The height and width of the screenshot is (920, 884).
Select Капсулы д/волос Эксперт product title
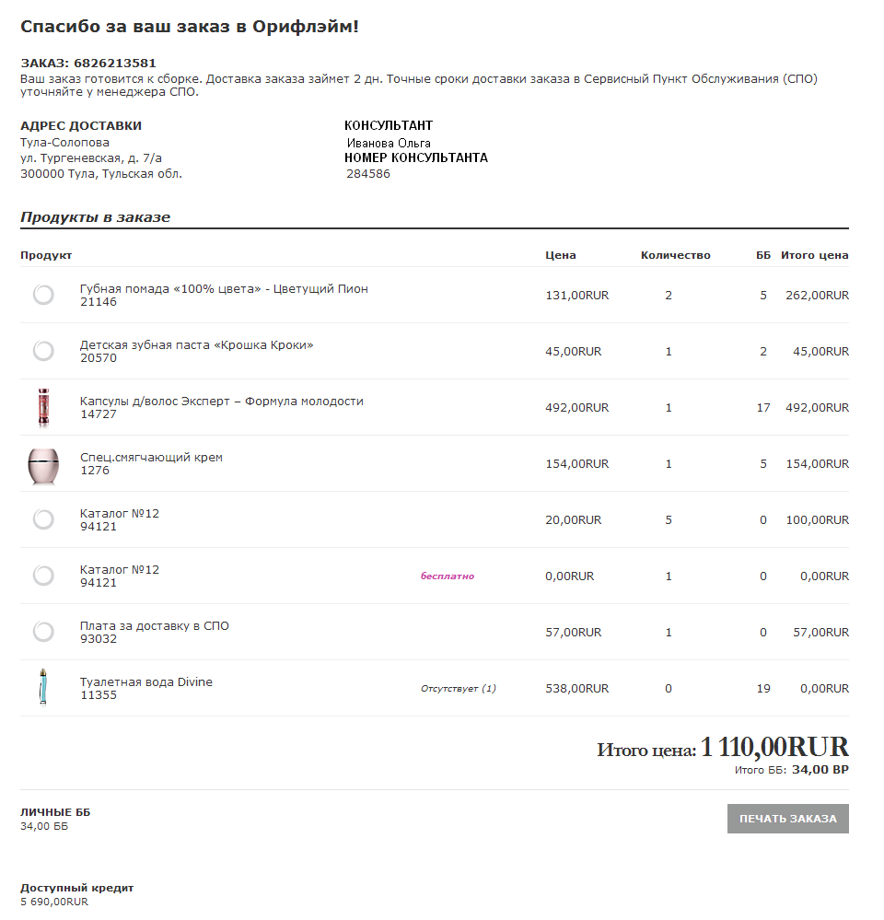[x=222, y=402]
